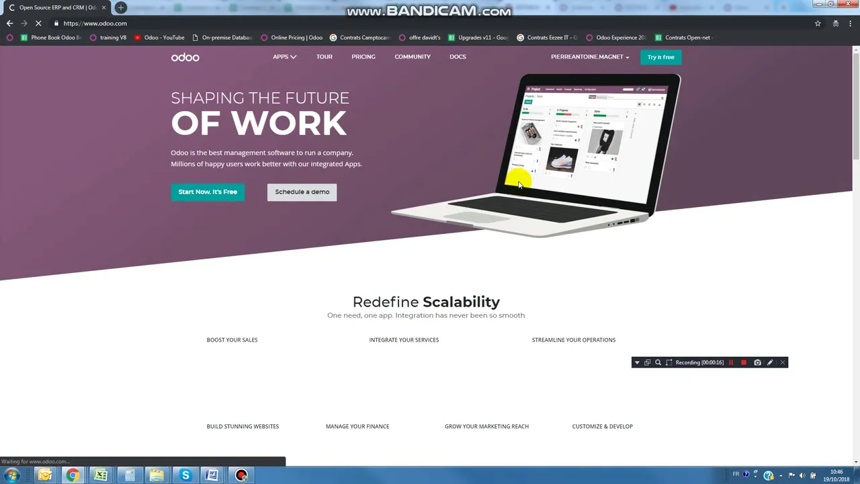Open Skype from the taskbar
The width and height of the screenshot is (860, 484).
(x=185, y=475)
